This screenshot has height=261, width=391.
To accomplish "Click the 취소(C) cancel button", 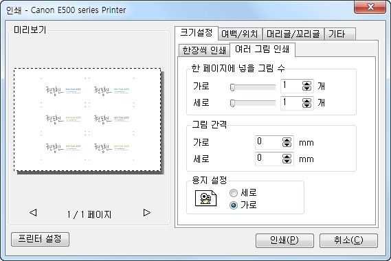I will click(348, 240).
